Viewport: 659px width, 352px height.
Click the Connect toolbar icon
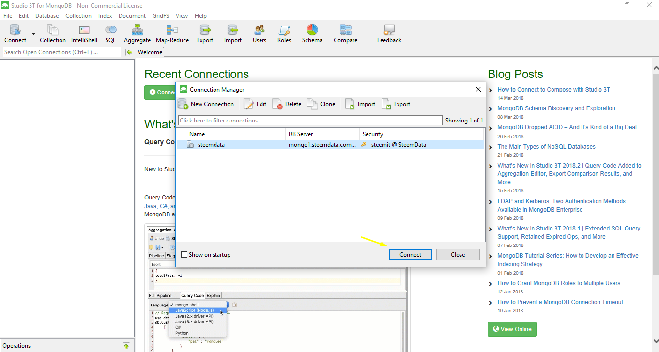[x=15, y=34]
